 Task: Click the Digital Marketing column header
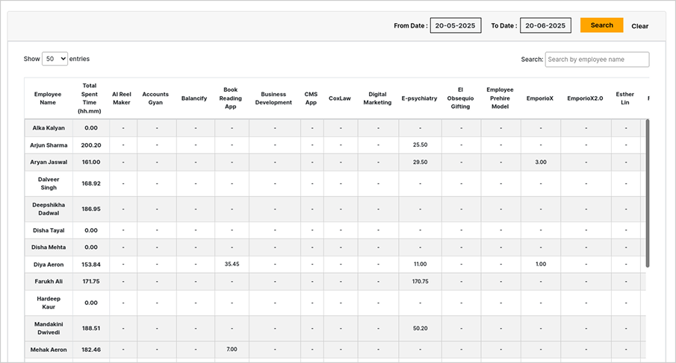pyautogui.click(x=378, y=98)
